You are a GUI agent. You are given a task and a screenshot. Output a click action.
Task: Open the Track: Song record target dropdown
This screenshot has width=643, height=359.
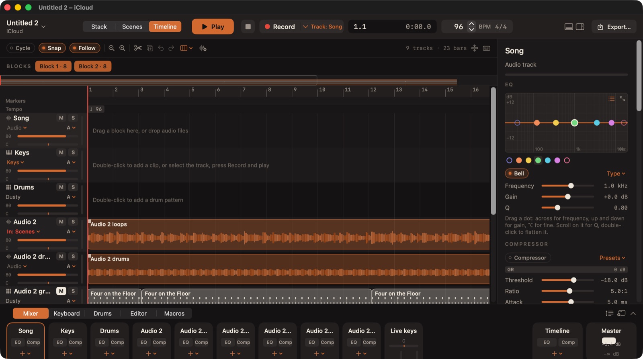[323, 27]
